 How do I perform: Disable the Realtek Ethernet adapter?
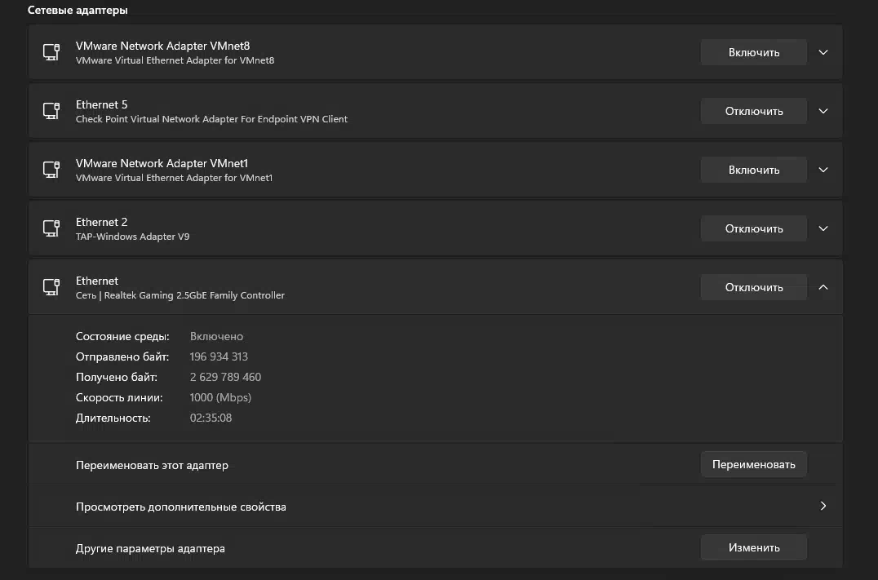pos(754,287)
